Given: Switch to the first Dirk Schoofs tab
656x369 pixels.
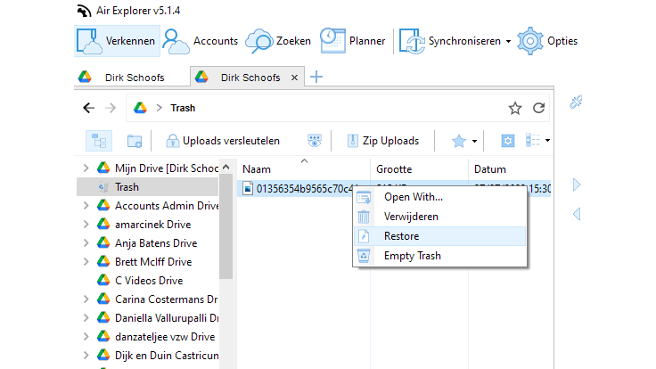Looking at the screenshot, I should click(134, 78).
